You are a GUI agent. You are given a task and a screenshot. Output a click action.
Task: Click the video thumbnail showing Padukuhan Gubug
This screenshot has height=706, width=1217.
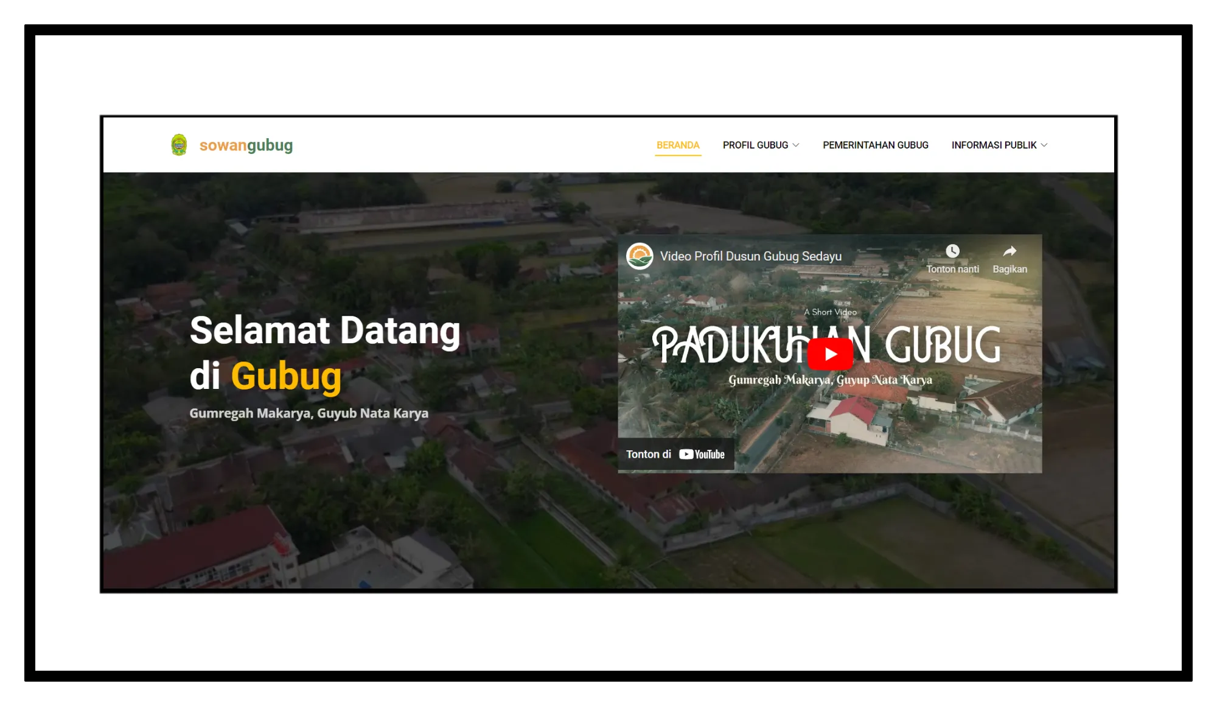coord(829,353)
